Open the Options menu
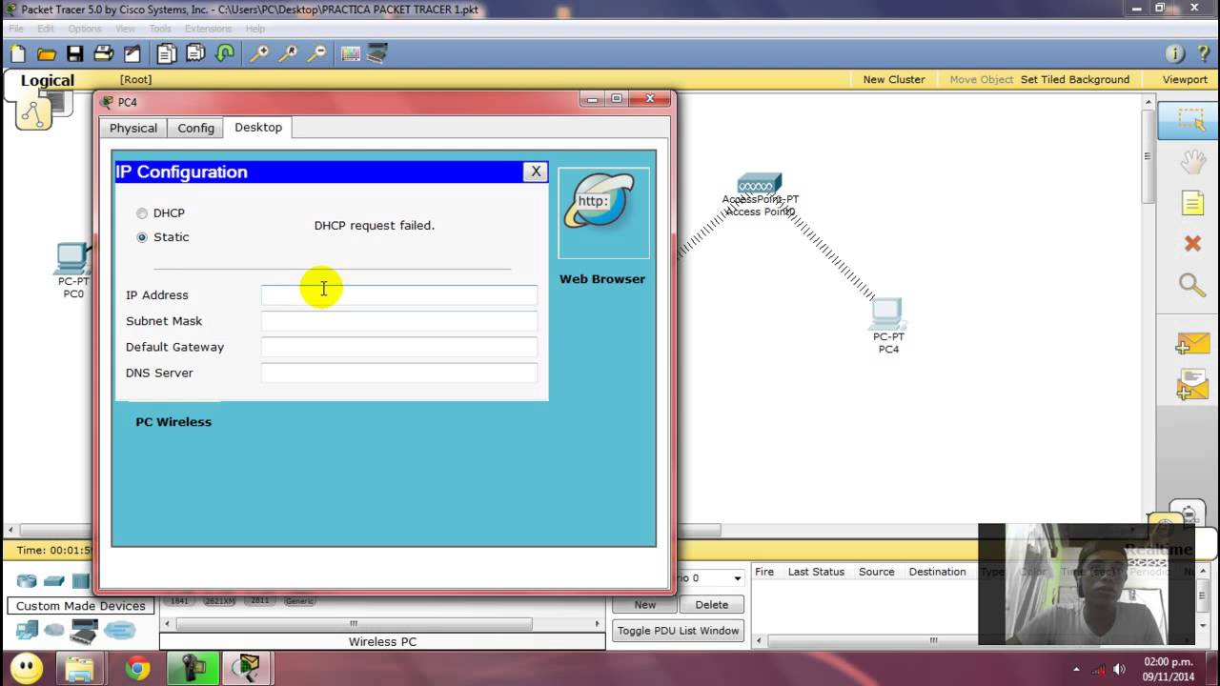Screen dimensions: 1220x686 [x=84, y=29]
